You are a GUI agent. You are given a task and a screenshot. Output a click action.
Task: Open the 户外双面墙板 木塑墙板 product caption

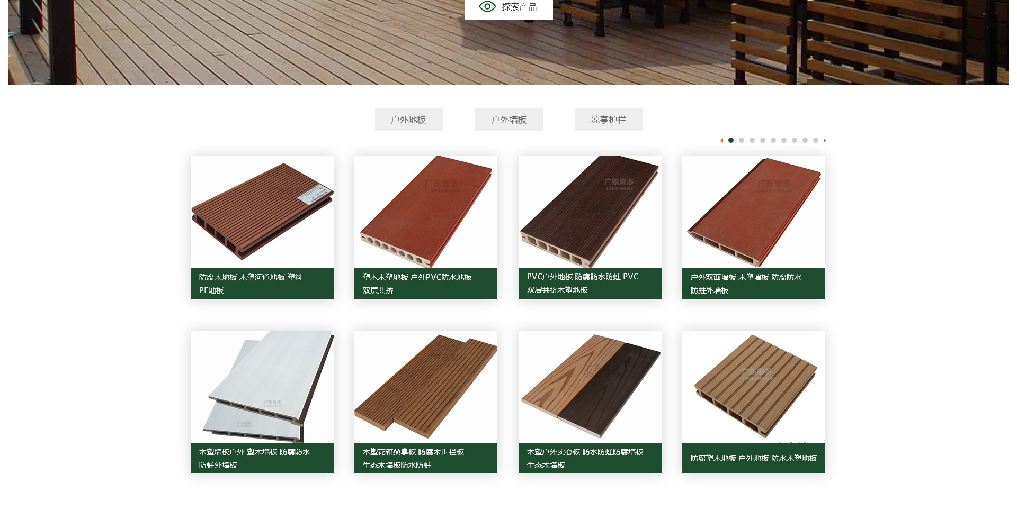(x=746, y=284)
